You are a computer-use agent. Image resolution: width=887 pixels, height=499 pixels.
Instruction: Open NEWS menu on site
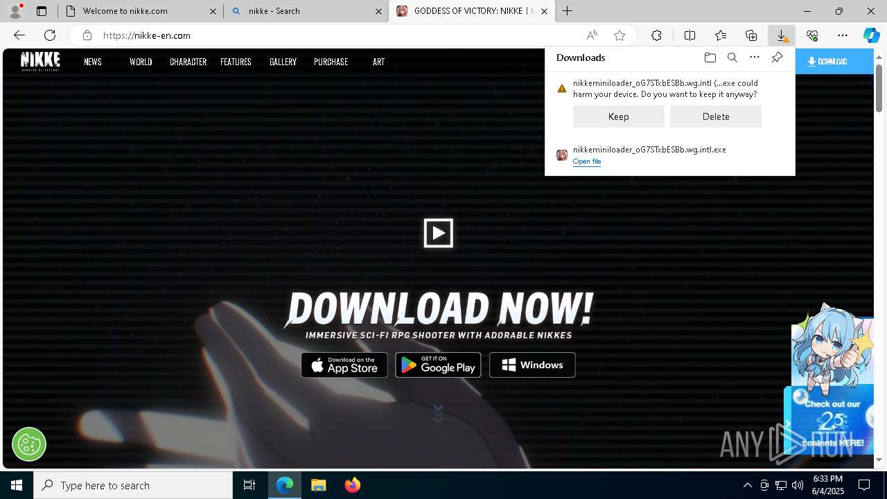tap(93, 62)
